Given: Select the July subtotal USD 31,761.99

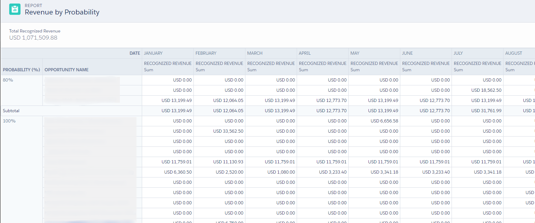Looking at the screenshot, I should point(486,111).
